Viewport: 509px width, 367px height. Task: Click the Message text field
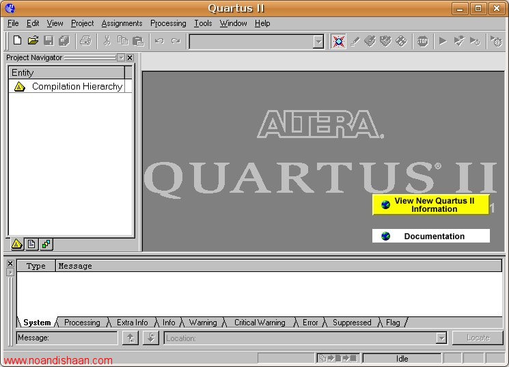pyautogui.click(x=67, y=338)
